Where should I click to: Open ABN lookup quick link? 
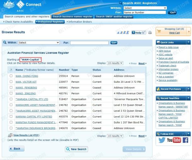tap(164, 51)
